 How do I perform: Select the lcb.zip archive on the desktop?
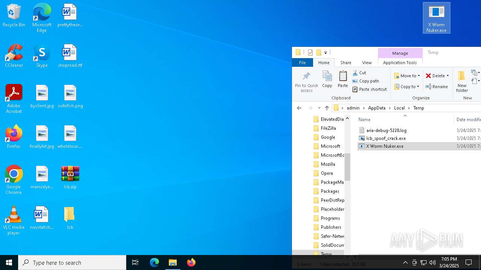point(70,177)
